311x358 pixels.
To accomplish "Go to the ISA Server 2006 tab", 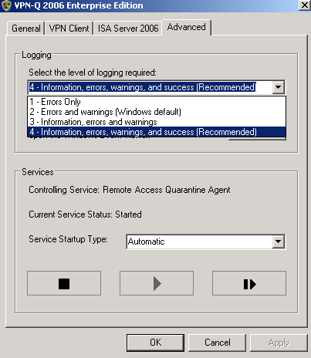I will pyautogui.click(x=128, y=28).
